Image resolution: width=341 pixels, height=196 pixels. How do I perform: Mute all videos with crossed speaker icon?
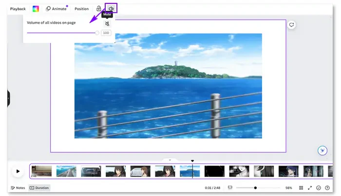(107, 23)
